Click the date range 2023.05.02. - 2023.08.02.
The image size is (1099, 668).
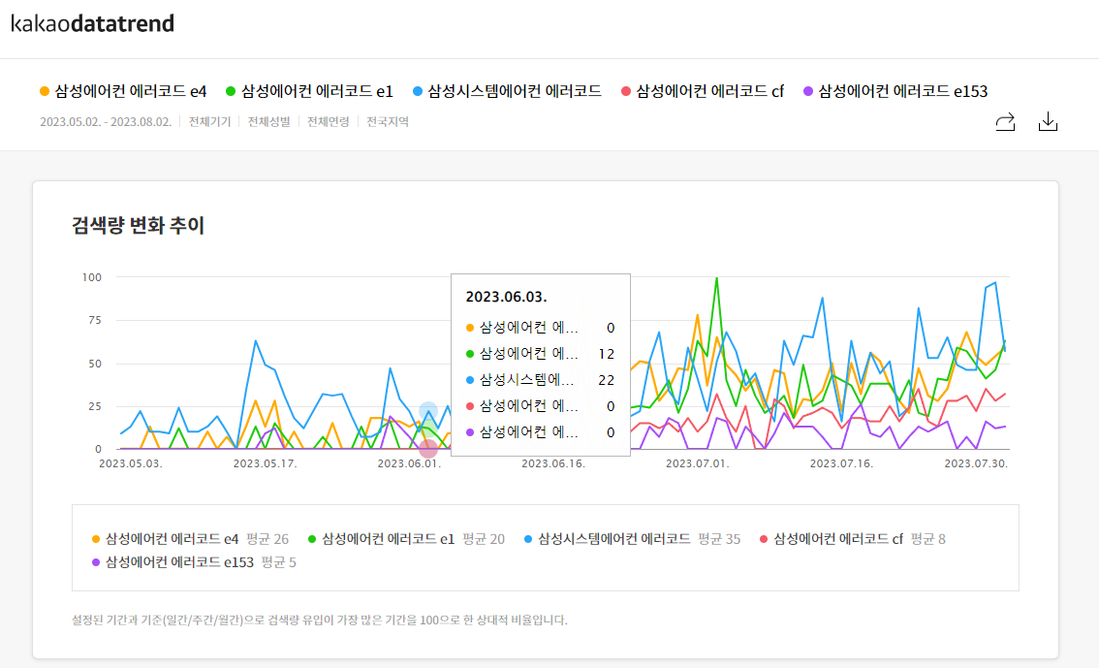click(106, 122)
